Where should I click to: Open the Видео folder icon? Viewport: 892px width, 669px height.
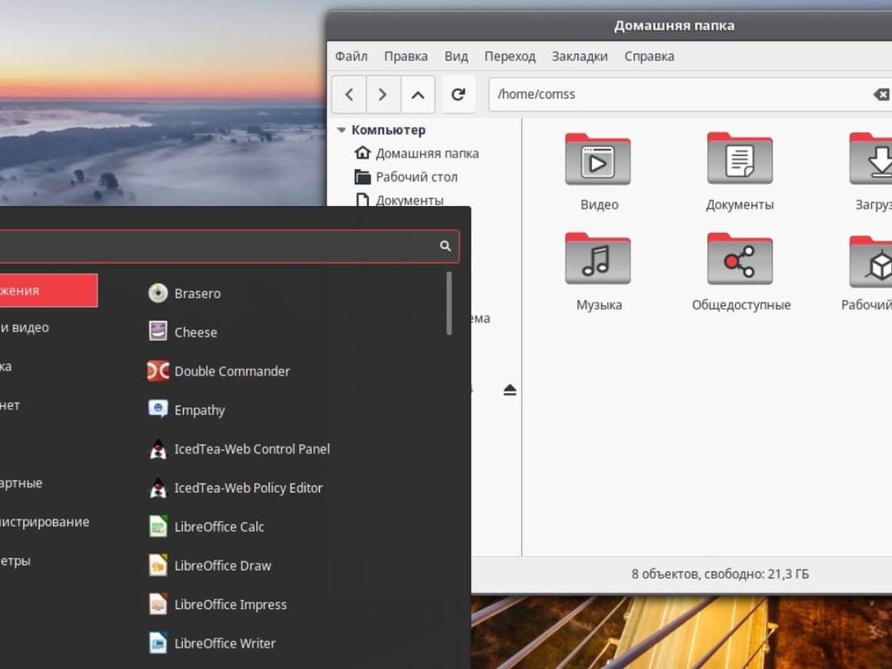(x=597, y=161)
